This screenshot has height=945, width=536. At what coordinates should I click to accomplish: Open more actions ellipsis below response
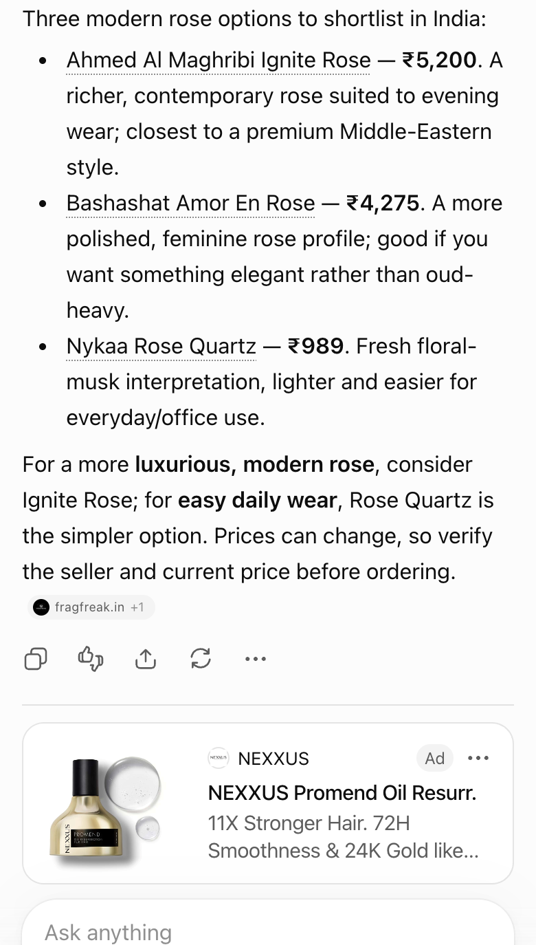tap(256, 659)
